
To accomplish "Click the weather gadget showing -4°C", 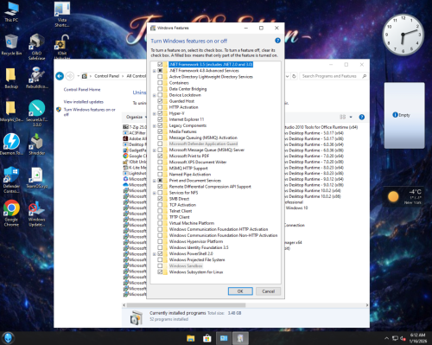I will (403, 197).
